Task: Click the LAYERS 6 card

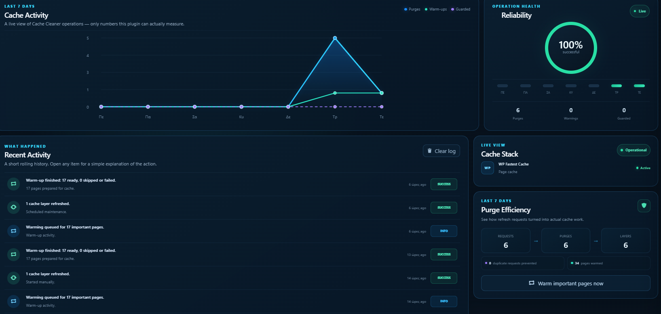Action: click(626, 241)
